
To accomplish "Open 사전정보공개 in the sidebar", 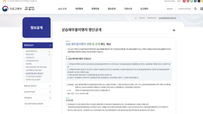I will click(30, 58).
